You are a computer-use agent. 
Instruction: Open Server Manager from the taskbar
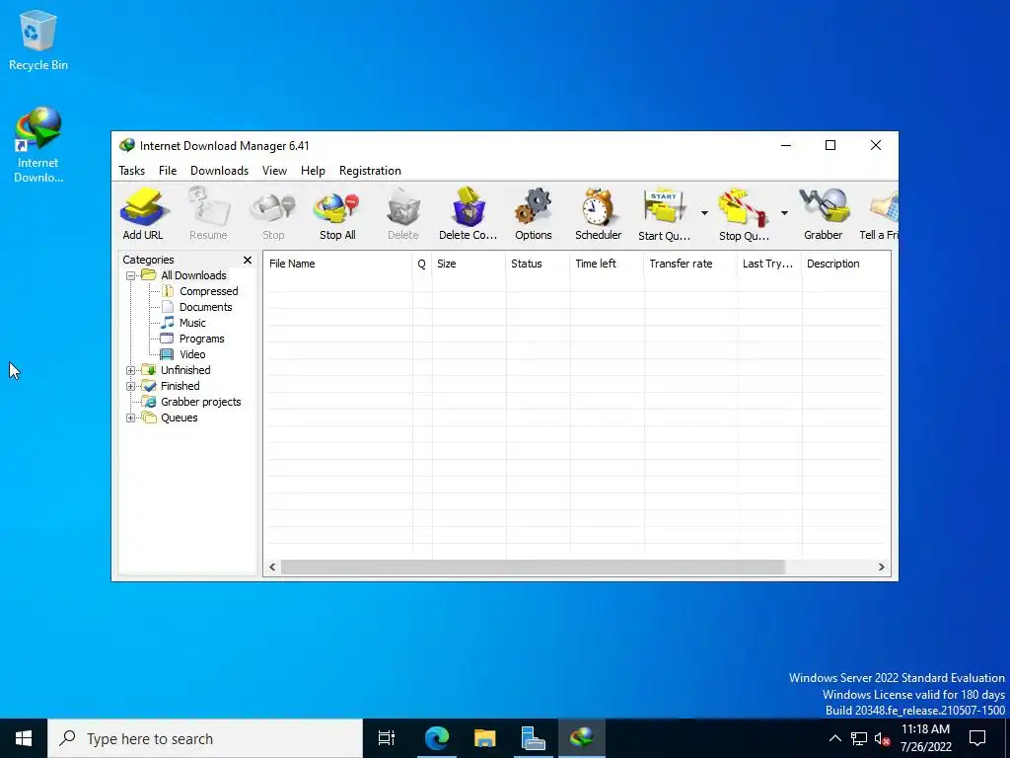[534, 738]
